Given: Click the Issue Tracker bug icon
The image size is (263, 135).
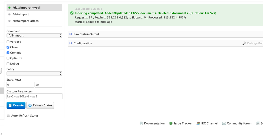Looking at the screenshot, I should (171, 123).
